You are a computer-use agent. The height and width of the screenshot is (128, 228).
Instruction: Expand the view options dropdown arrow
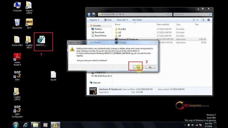(x=197, y=20)
